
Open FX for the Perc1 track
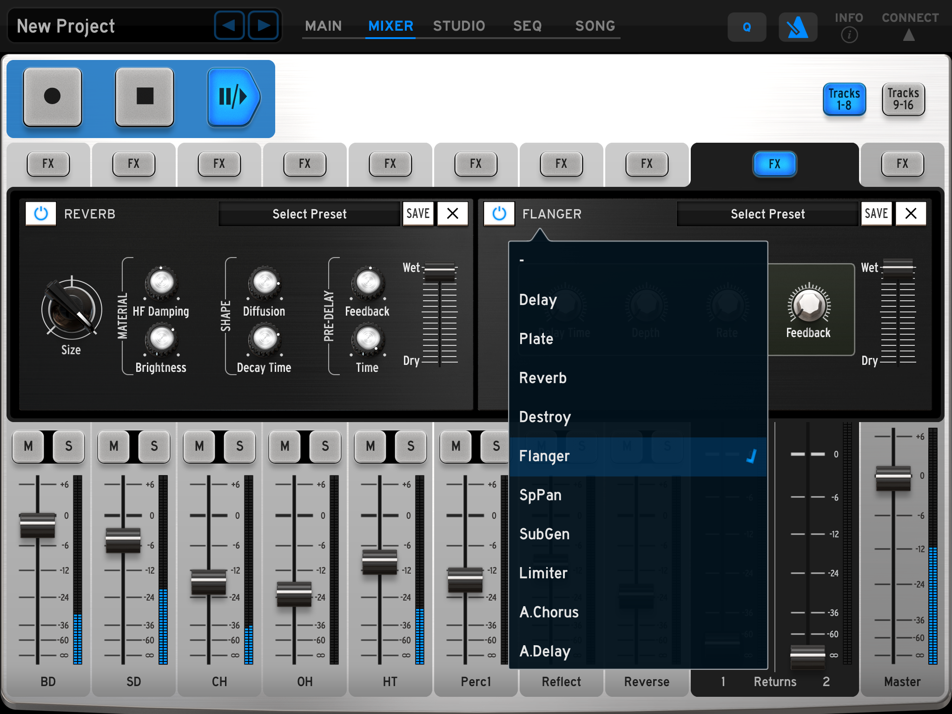(x=476, y=164)
